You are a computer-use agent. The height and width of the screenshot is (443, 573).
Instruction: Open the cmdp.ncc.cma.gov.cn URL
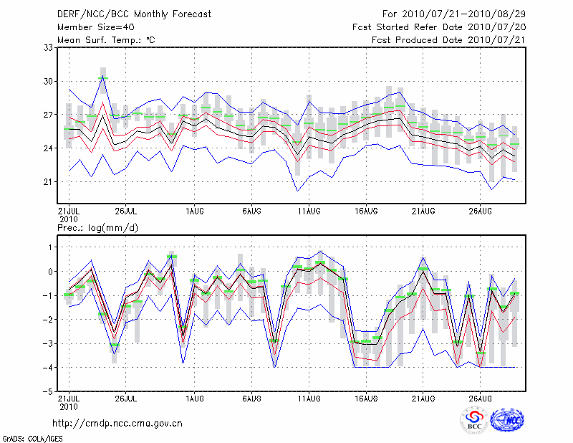(117, 423)
